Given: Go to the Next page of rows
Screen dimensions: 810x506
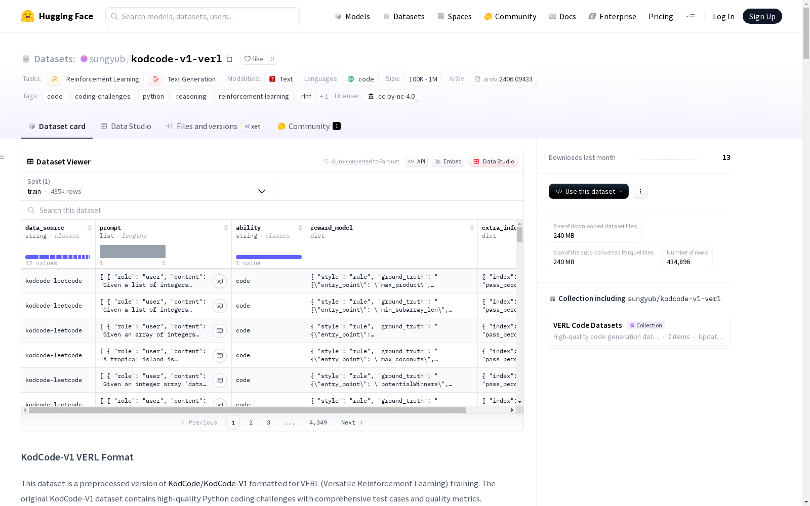Looking at the screenshot, I should click(x=352, y=423).
